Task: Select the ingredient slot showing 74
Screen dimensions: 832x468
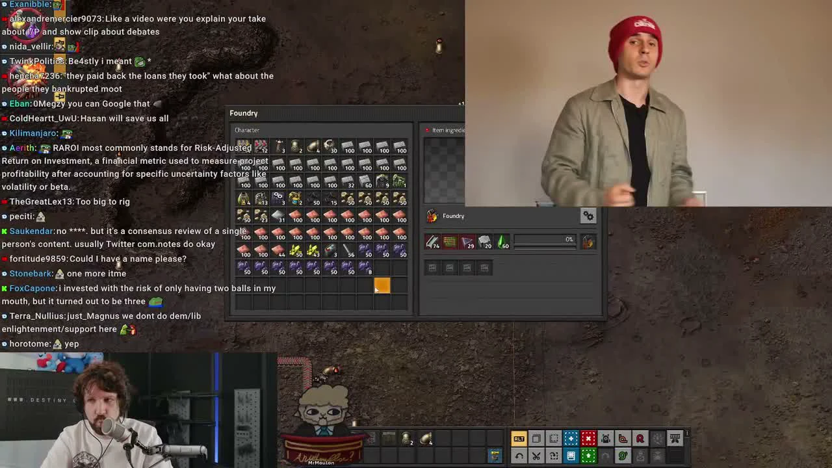Action: pos(433,242)
